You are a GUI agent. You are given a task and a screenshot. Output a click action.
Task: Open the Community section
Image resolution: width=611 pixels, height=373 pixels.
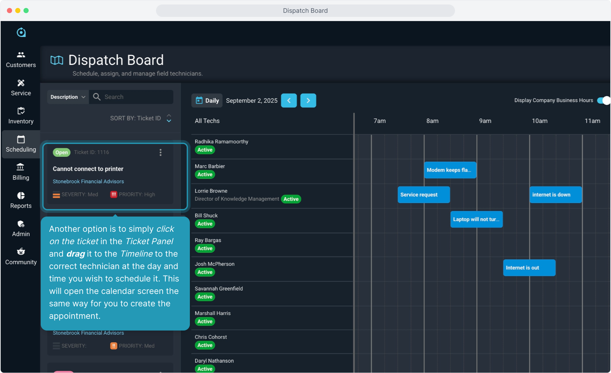(21, 257)
